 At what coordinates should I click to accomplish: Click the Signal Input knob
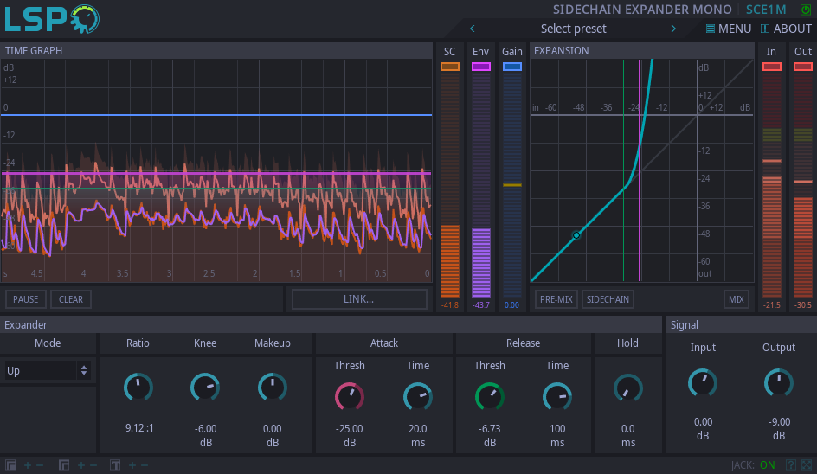pos(703,383)
